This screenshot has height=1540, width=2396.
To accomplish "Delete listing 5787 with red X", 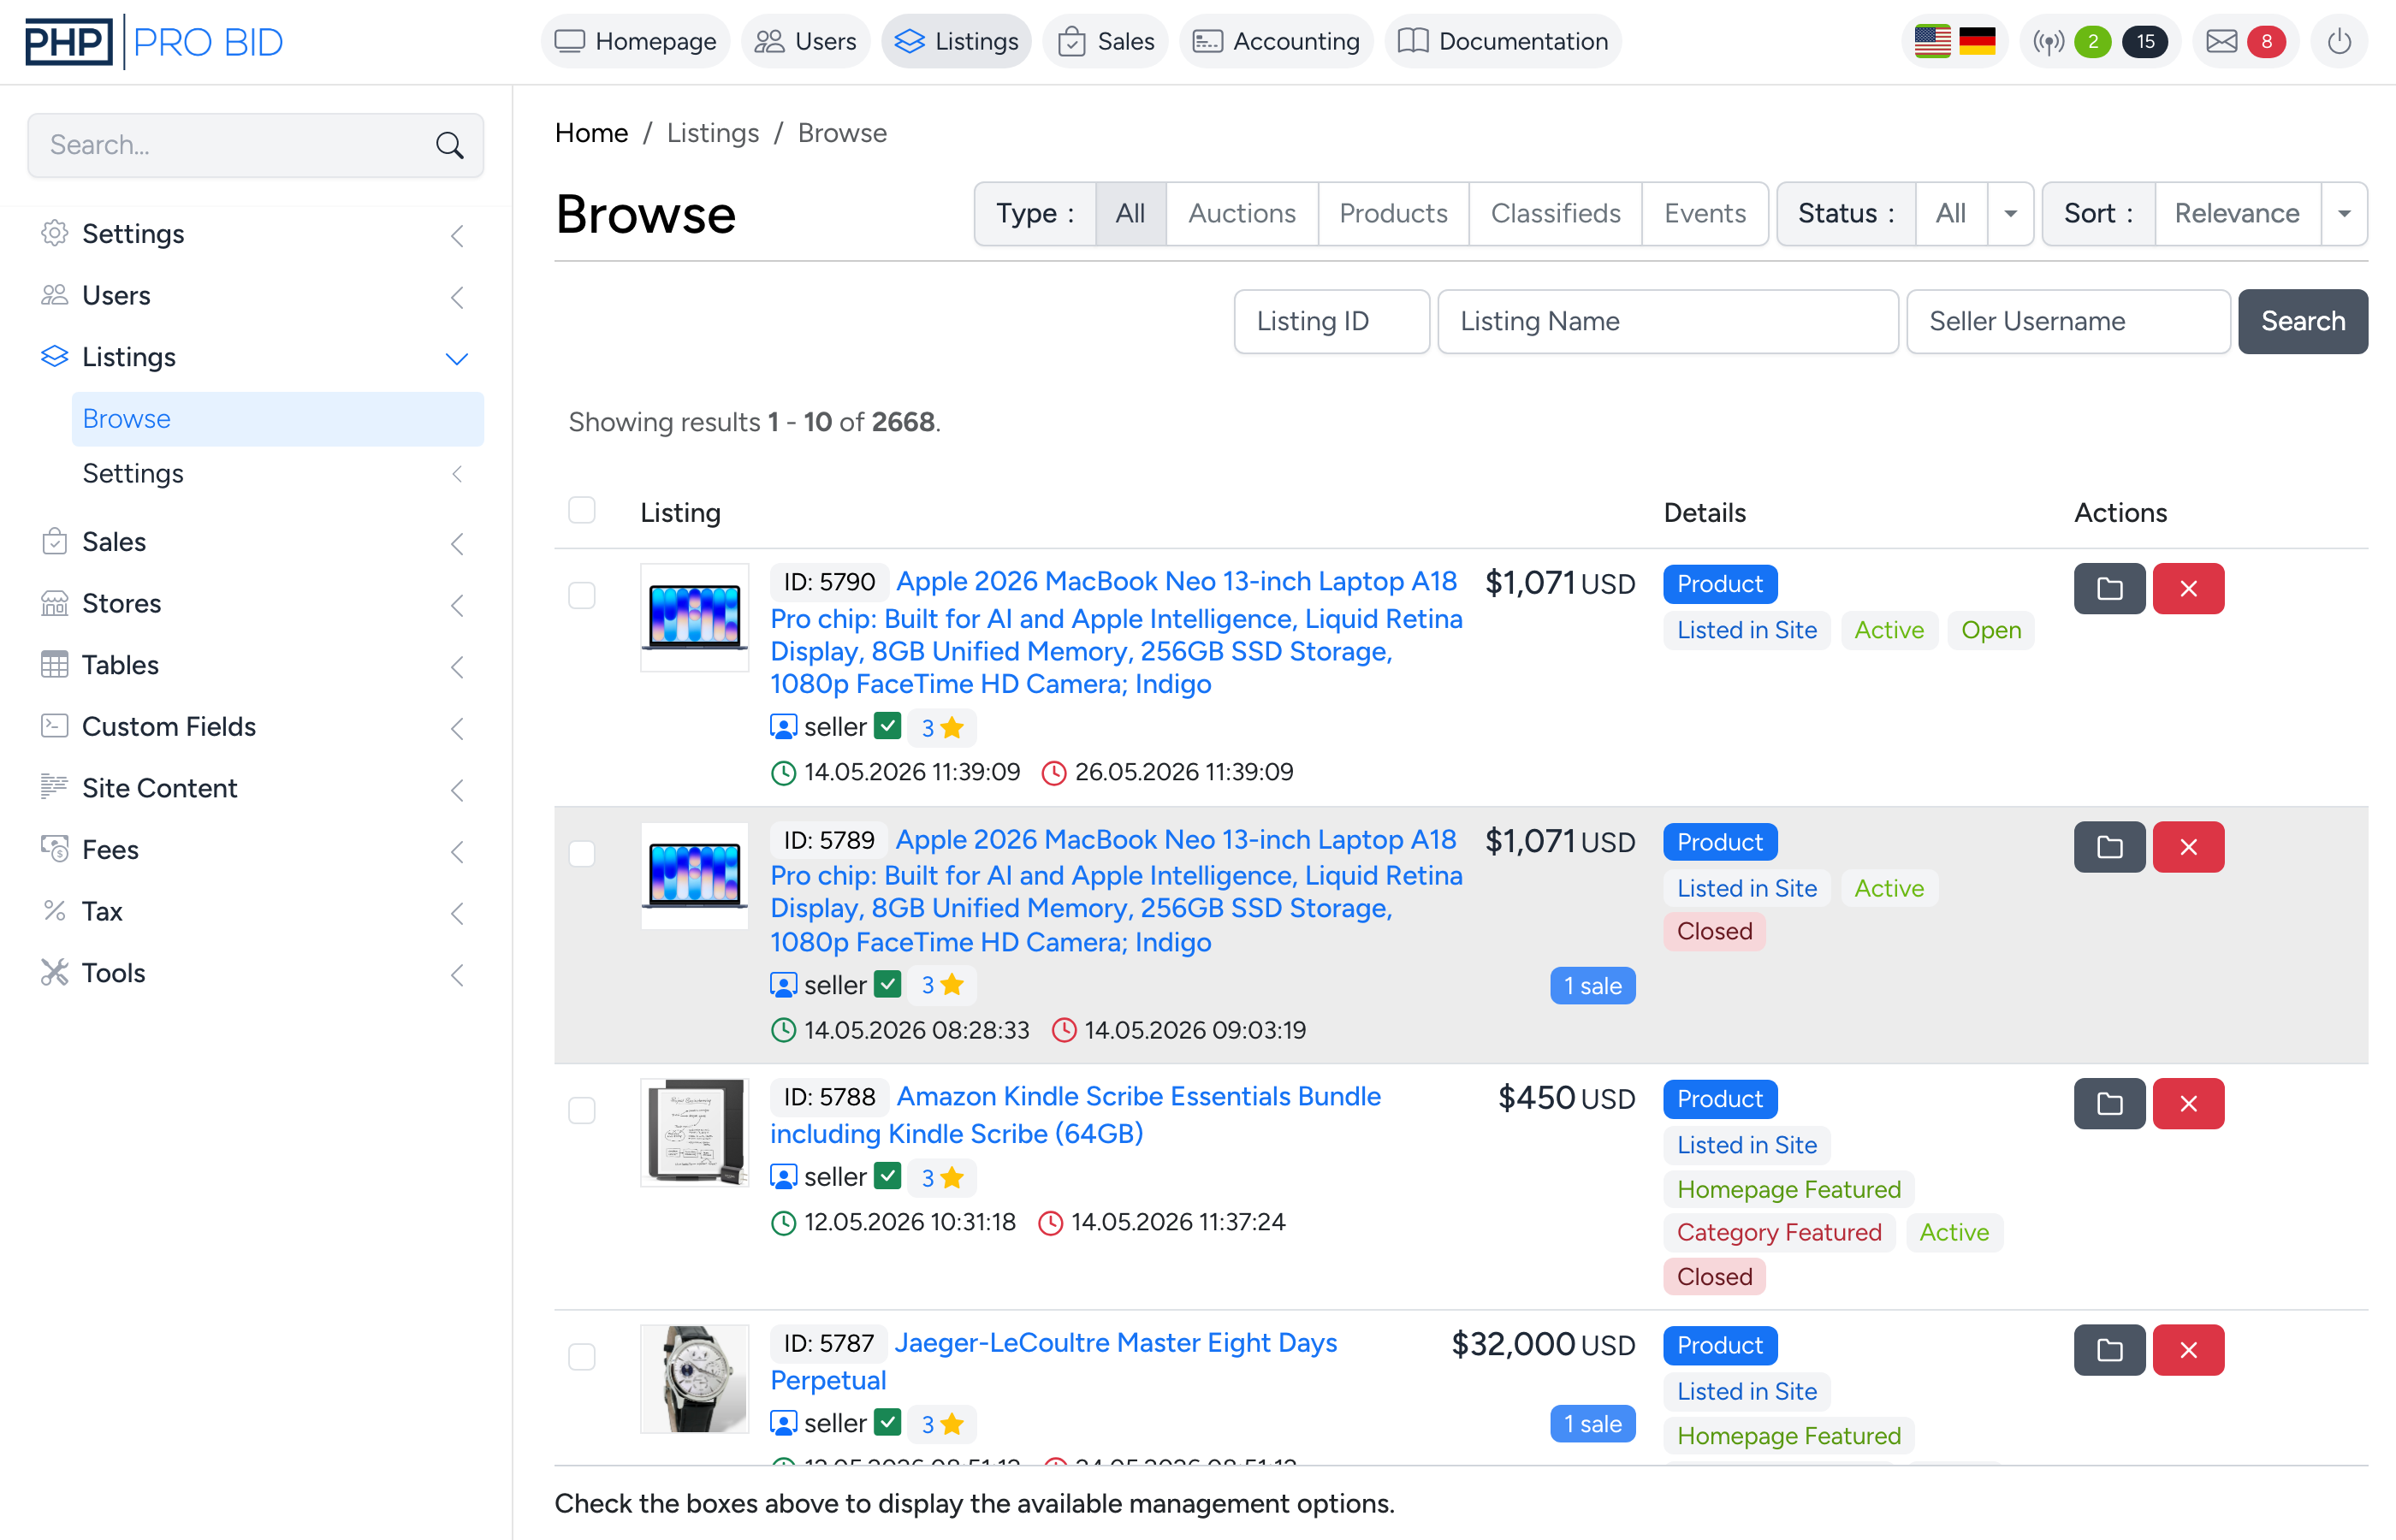I will coord(2188,1350).
